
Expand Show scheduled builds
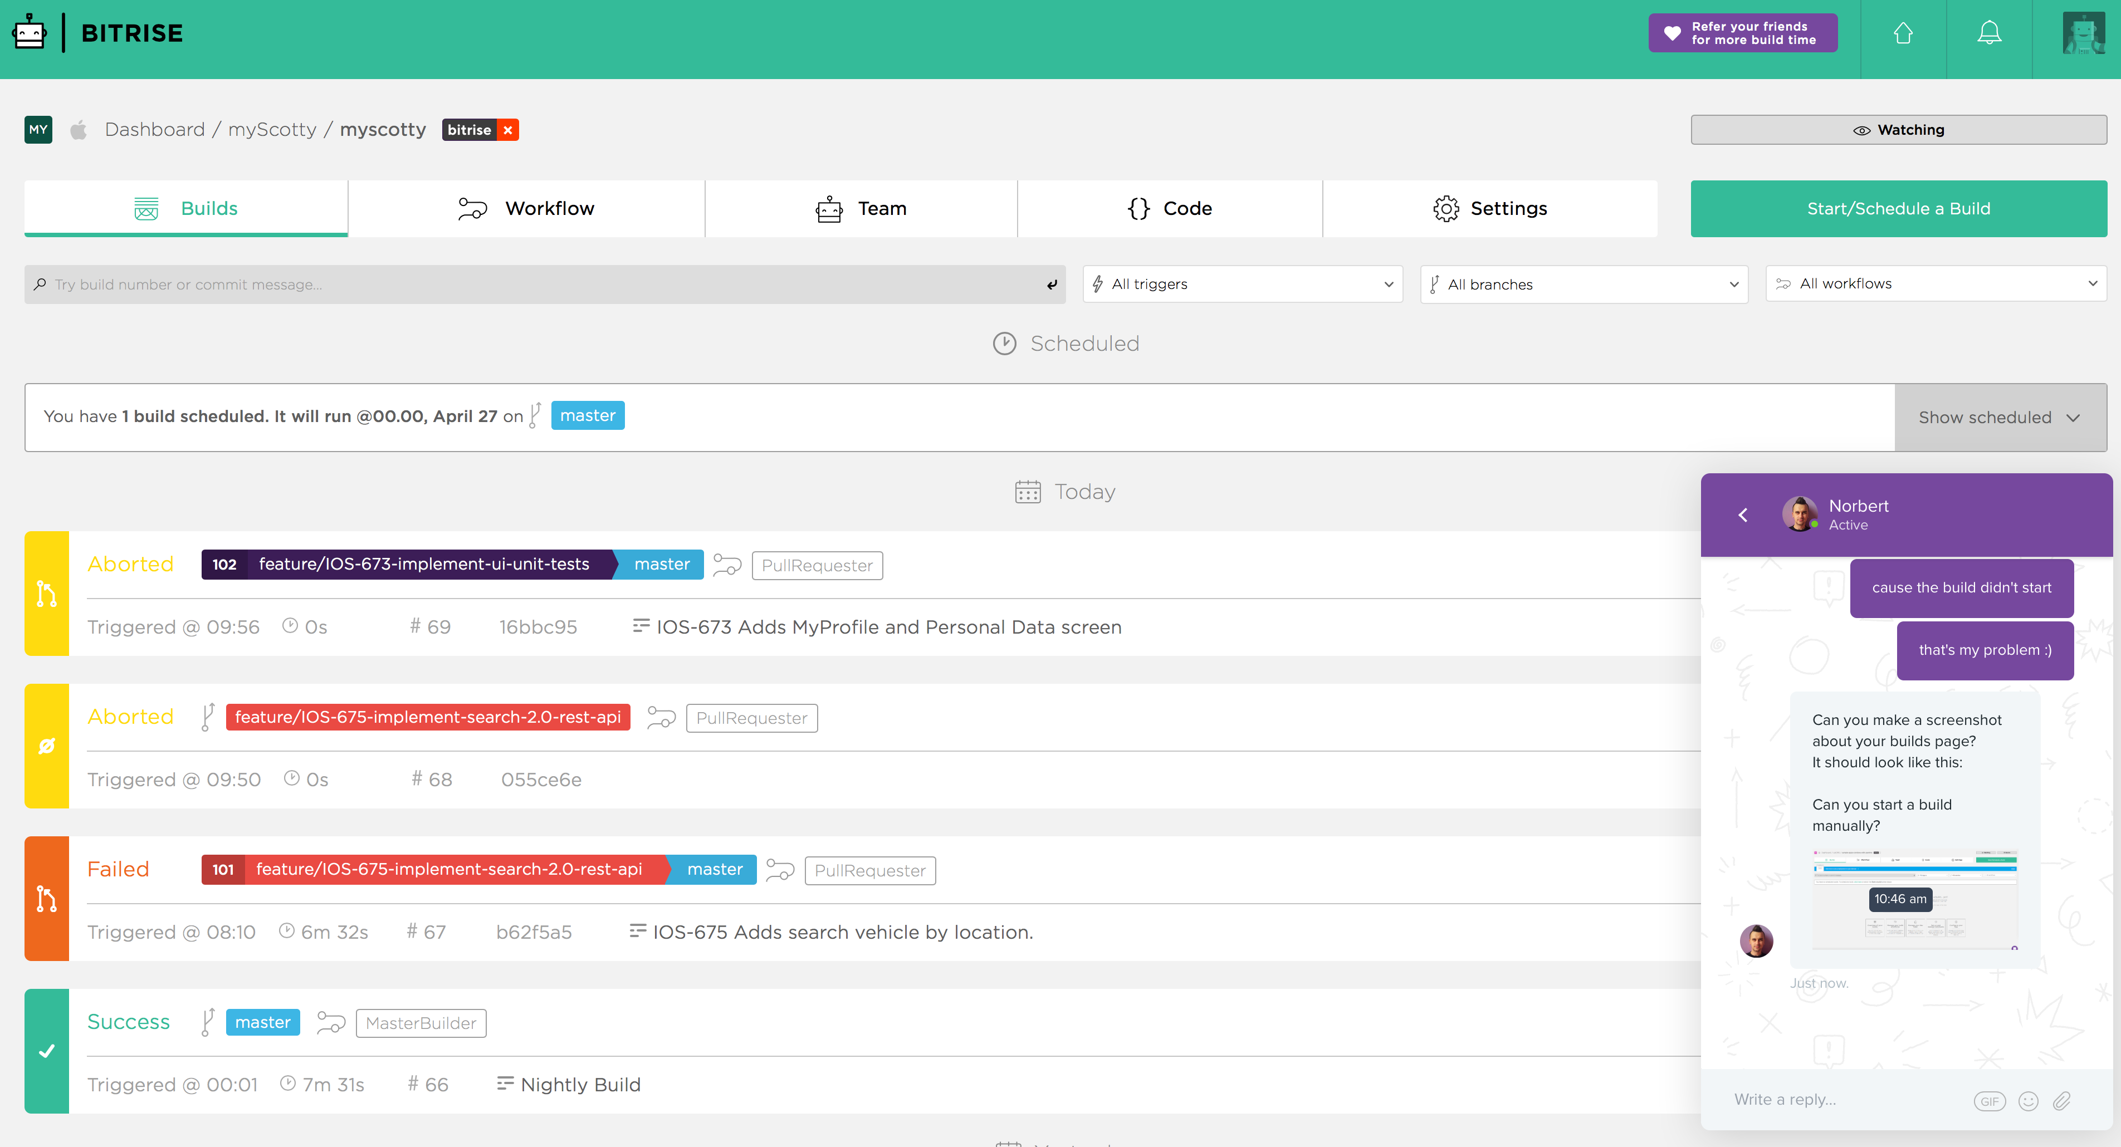point(2001,417)
